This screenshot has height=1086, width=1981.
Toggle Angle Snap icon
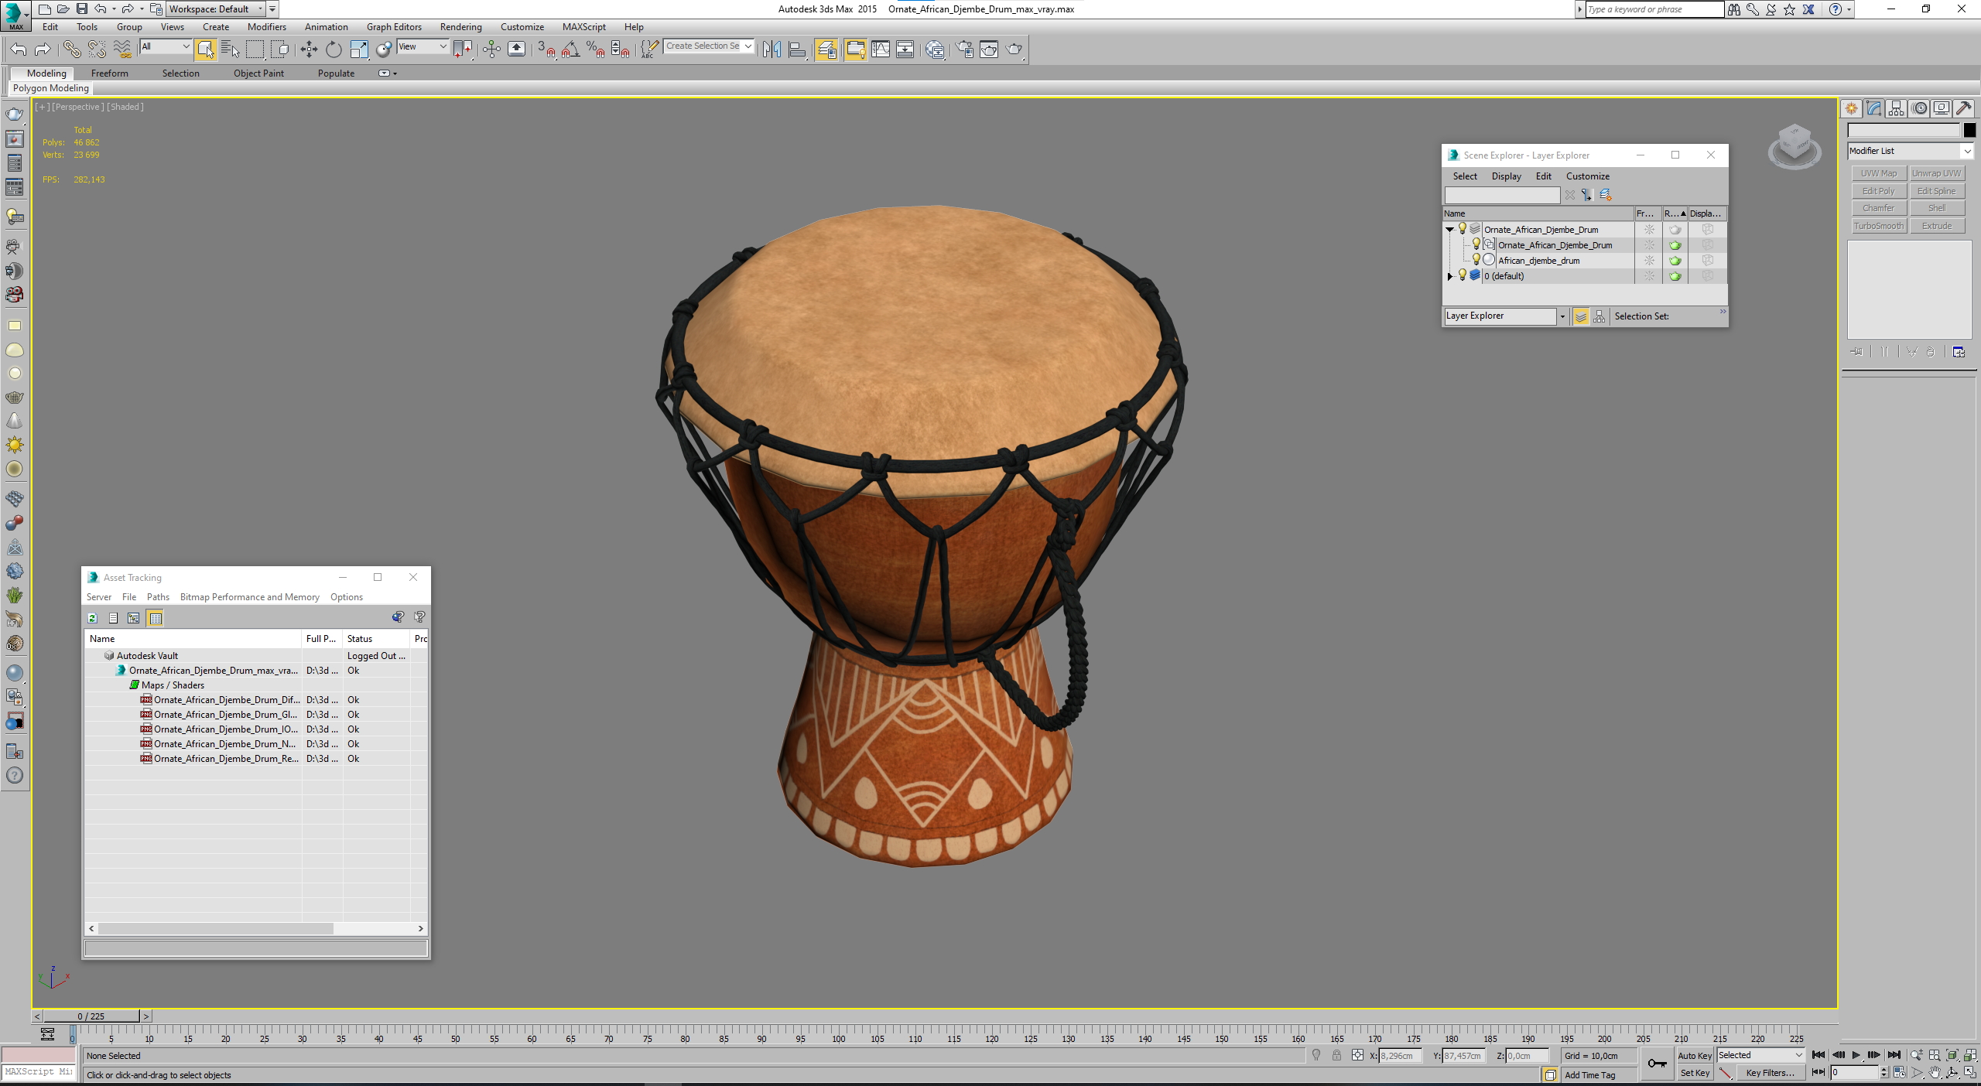[x=571, y=50]
